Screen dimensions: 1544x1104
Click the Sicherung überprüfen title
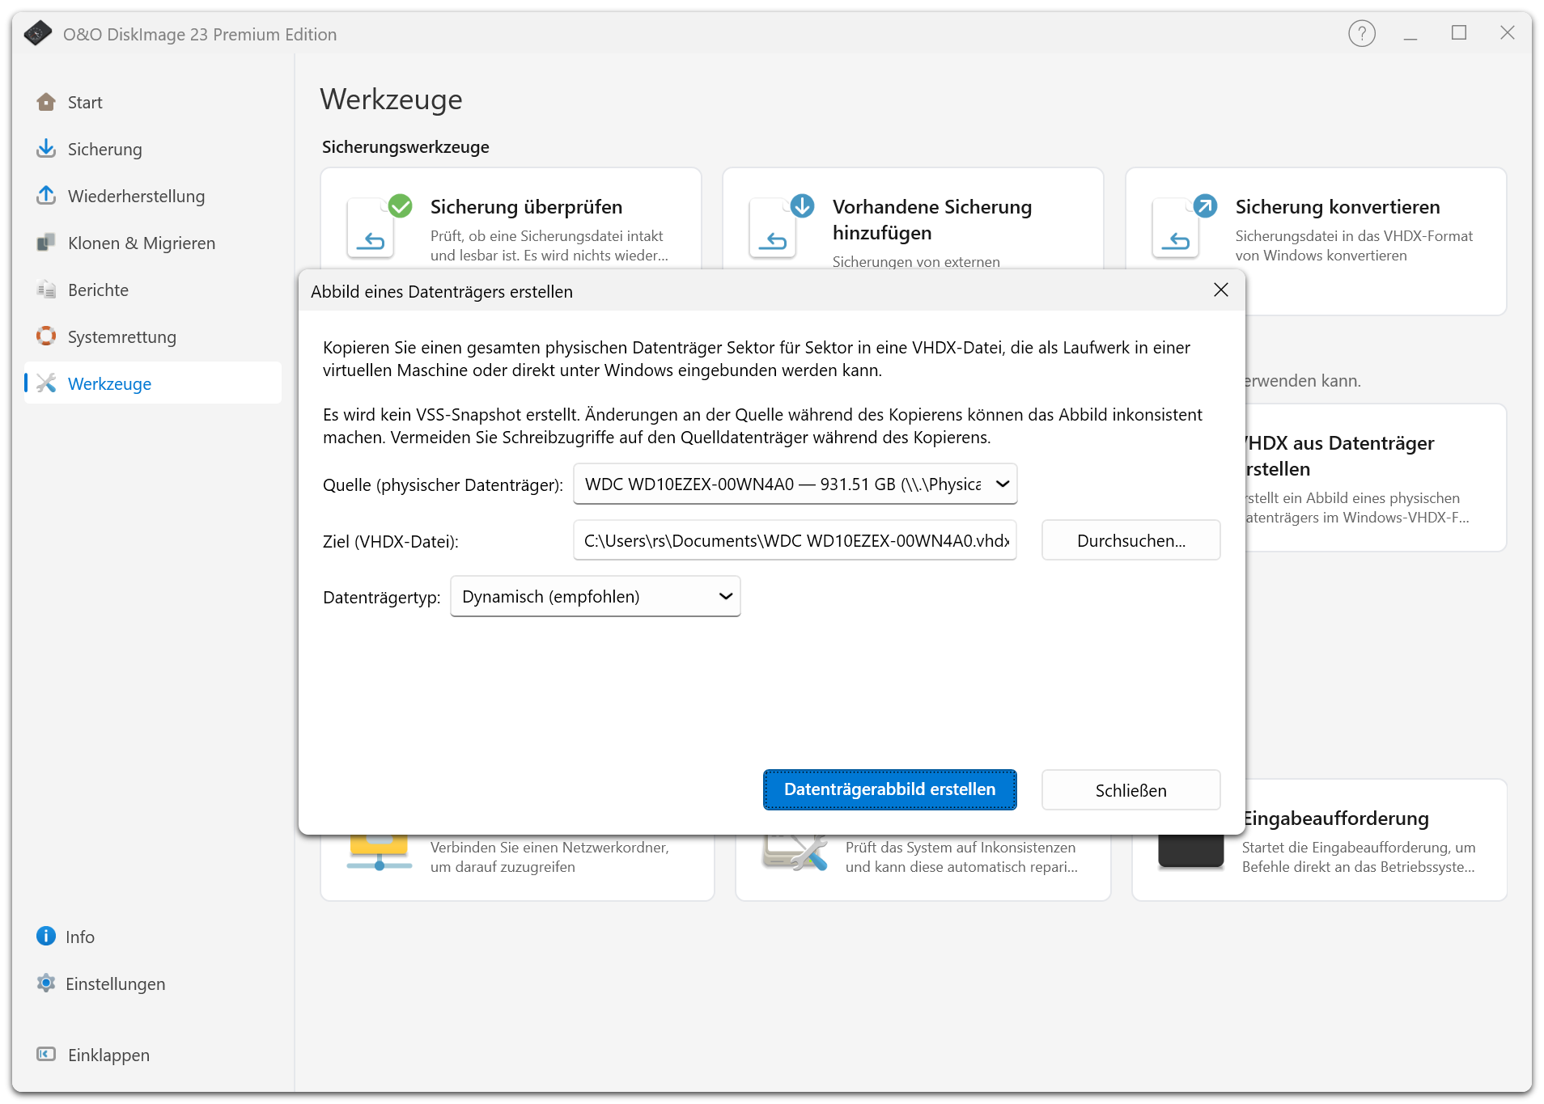[526, 207]
